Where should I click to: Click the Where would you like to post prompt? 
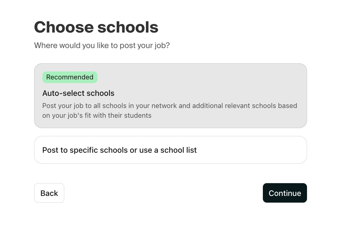[102, 45]
